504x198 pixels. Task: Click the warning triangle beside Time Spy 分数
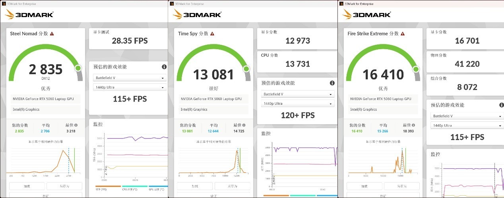coord(212,34)
